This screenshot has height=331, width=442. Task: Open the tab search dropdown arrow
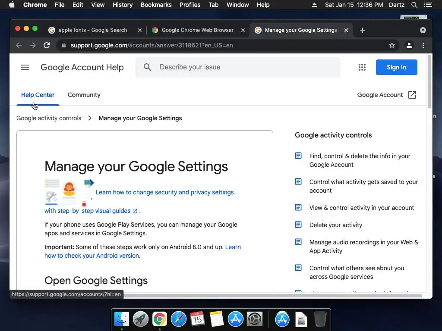(x=423, y=30)
